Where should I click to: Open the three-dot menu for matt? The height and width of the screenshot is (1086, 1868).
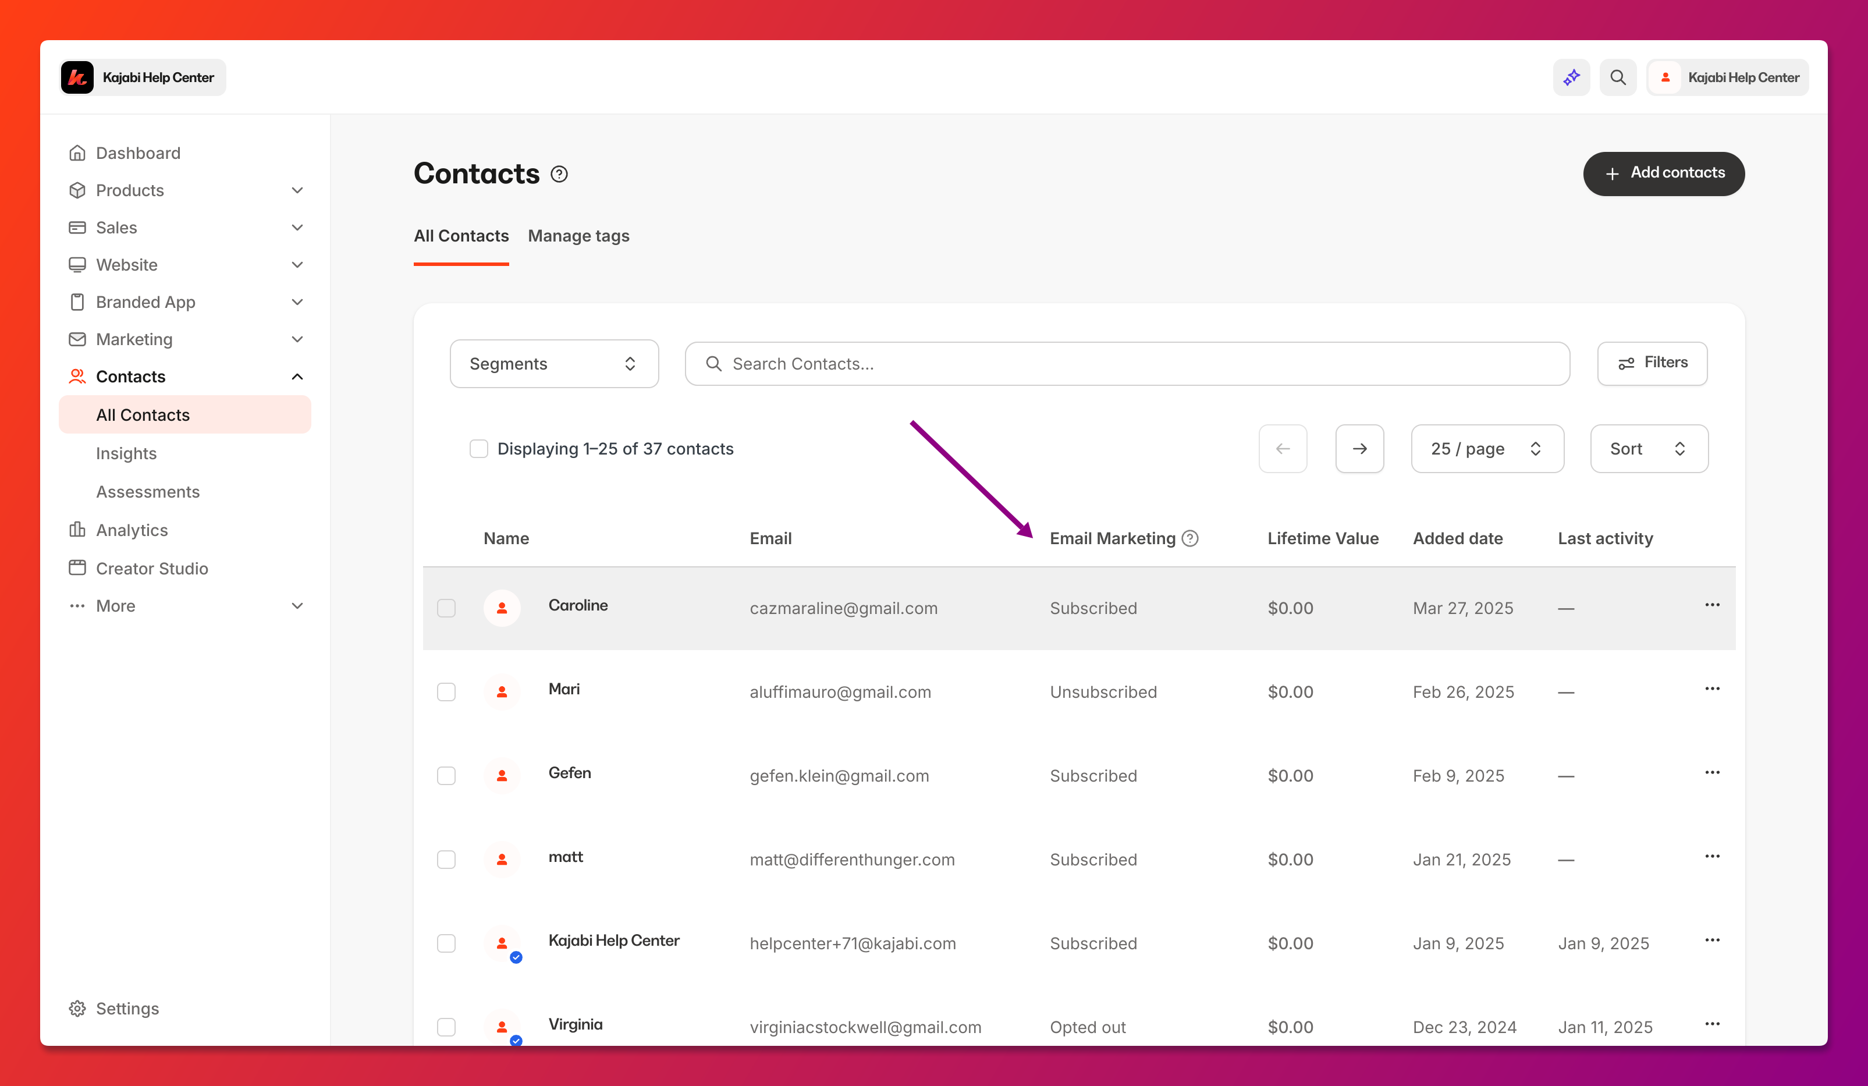pos(1712,856)
